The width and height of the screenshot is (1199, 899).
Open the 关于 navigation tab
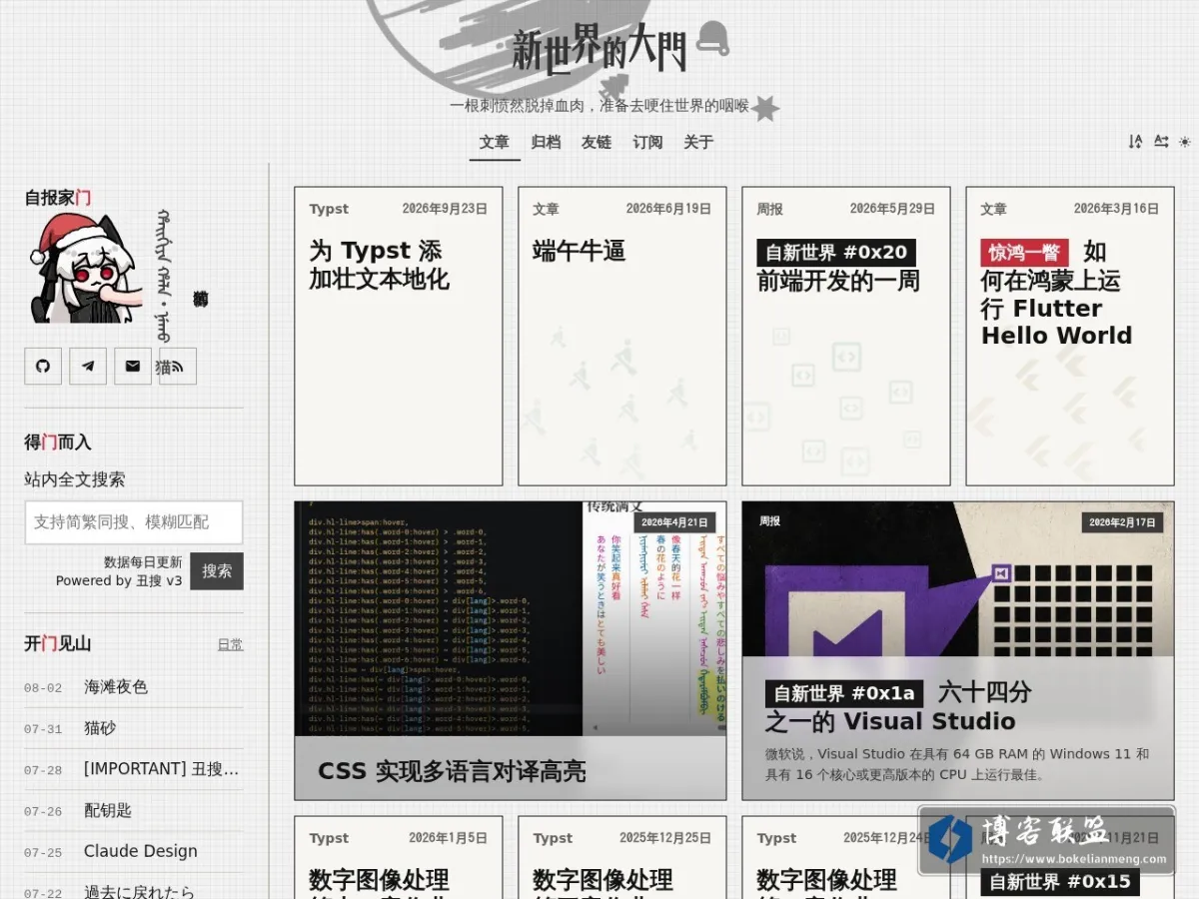click(698, 142)
